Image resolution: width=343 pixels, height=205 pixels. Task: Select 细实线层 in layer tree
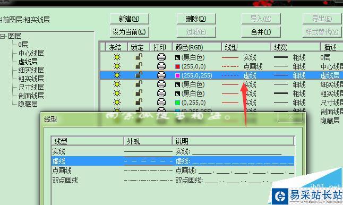[31, 70]
